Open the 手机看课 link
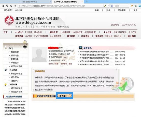The height and width of the screenshot is (117, 141). coord(122,10)
